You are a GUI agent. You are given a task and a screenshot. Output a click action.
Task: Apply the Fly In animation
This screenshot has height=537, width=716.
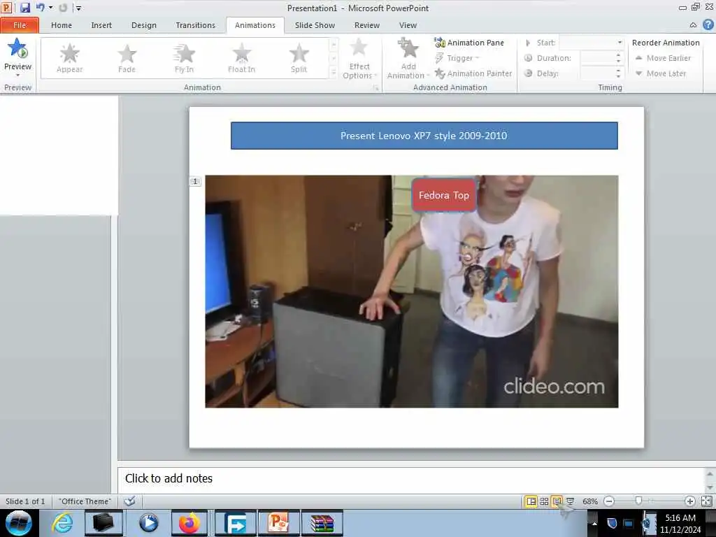coord(184,58)
